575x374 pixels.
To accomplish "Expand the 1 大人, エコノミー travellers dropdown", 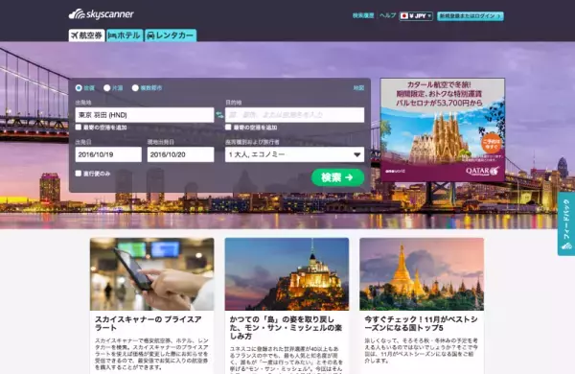I will click(294, 154).
